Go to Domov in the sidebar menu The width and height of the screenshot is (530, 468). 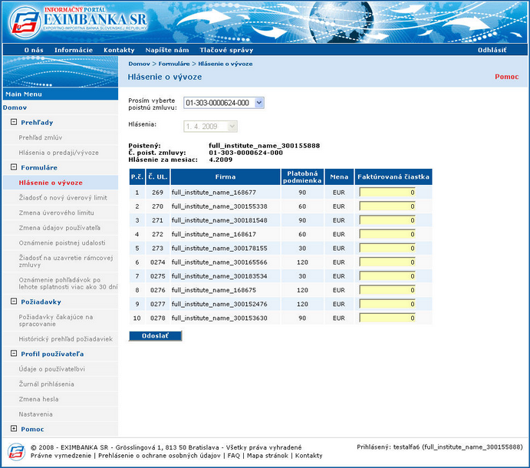(x=15, y=107)
